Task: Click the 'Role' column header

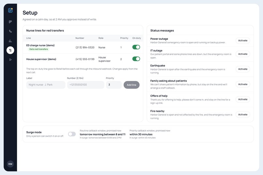Action: click(x=101, y=38)
